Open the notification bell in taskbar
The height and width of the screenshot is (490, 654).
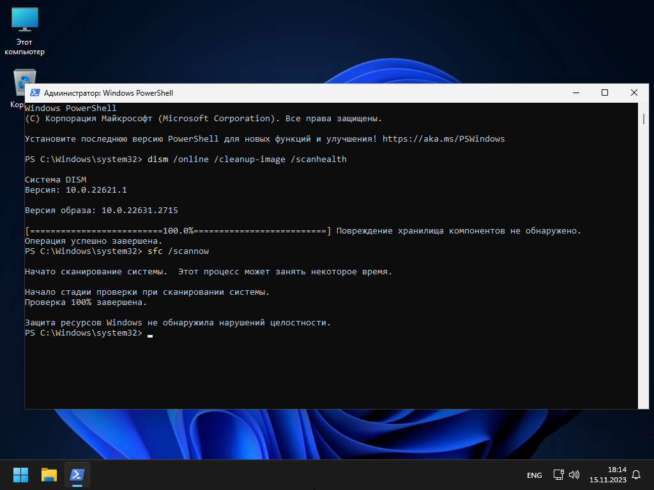point(636,475)
